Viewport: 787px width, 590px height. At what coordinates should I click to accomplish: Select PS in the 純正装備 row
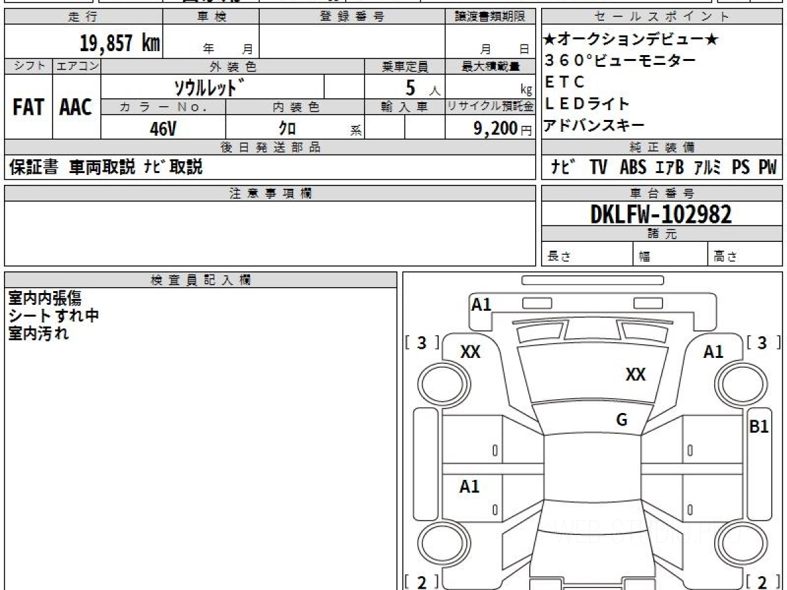click(741, 168)
